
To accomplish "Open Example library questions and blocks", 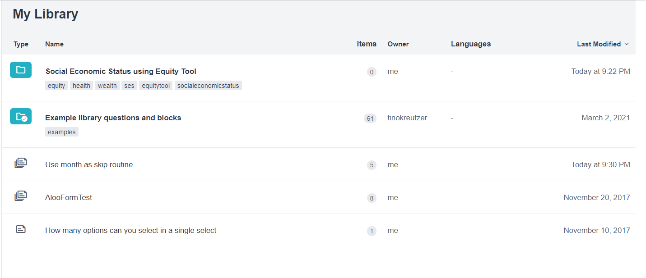I will click(113, 118).
